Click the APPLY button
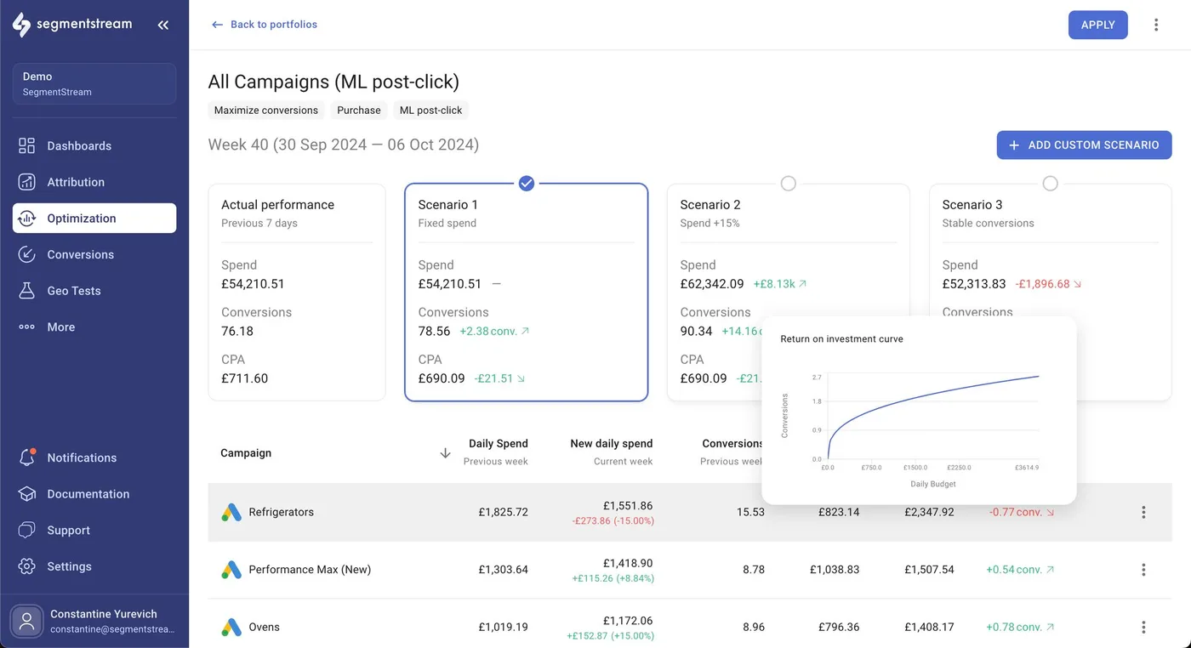 click(x=1097, y=26)
